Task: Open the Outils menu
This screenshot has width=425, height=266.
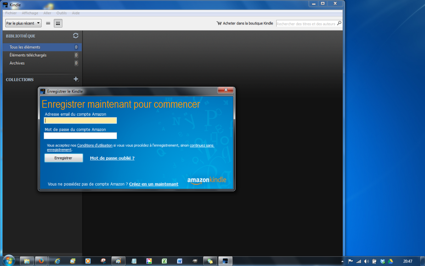Action: (x=62, y=13)
